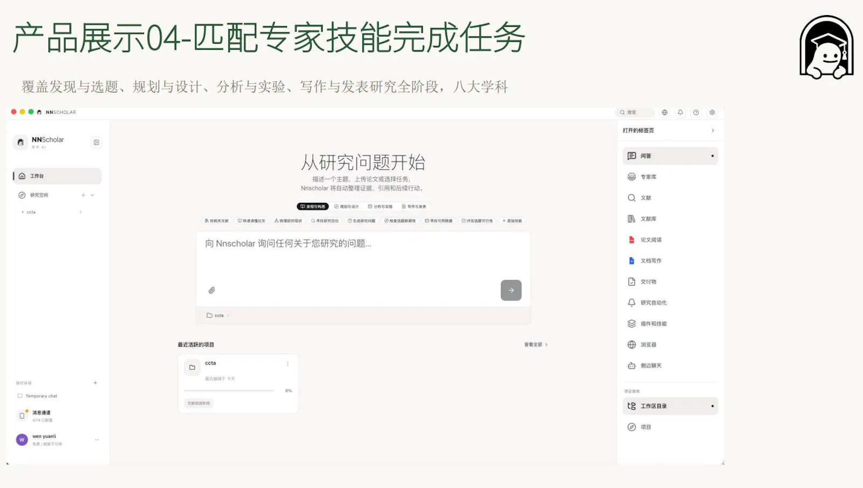The height and width of the screenshot is (488, 863).
Task: Choose the 寻找可用数据 skill chip
Action: coord(439,221)
